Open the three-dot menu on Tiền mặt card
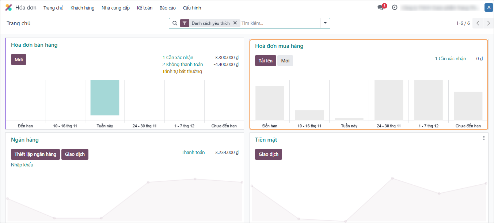The image size is (494, 223). tap(484, 138)
